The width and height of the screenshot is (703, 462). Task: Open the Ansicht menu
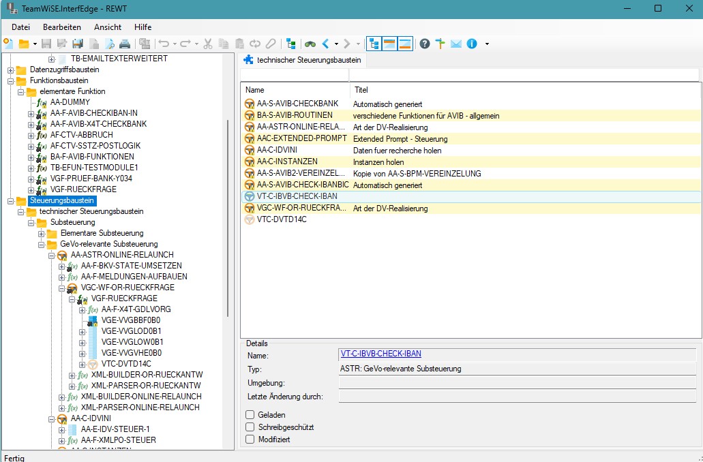[108, 27]
